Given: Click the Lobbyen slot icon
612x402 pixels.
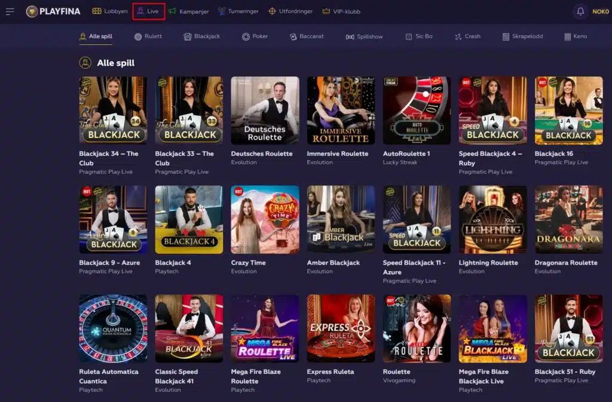Looking at the screenshot, I should 96,11.
